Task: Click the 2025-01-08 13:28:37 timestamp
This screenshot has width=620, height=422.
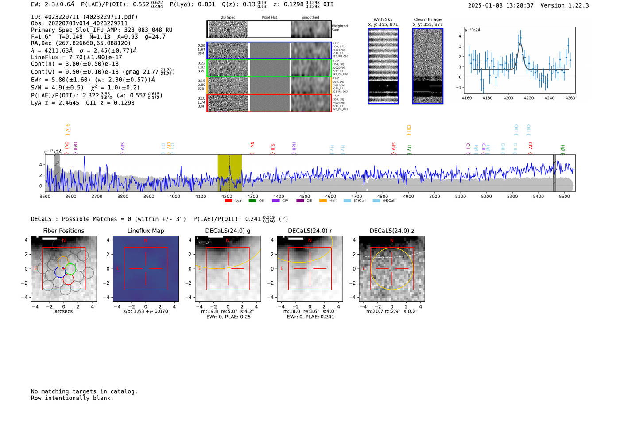Action: [x=500, y=5]
